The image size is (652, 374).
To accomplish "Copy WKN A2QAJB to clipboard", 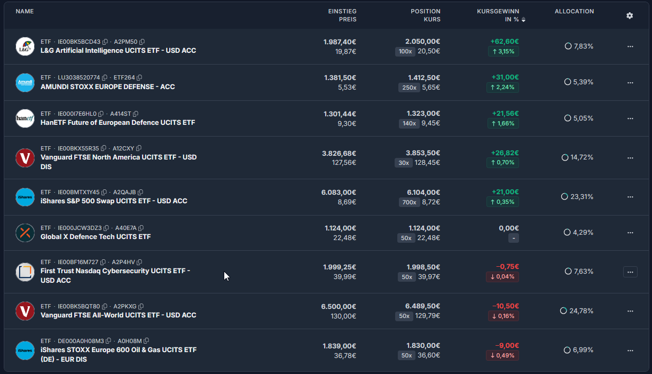I will (x=140, y=192).
